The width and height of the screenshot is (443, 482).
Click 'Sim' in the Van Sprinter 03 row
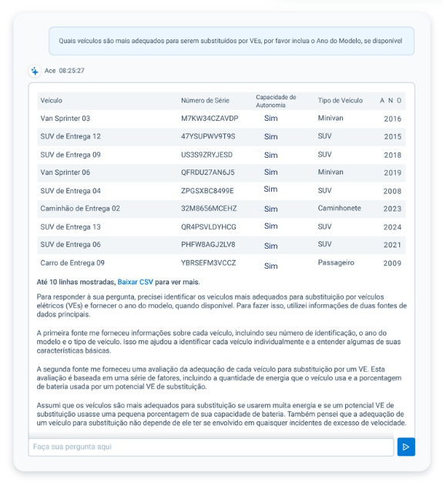(270, 119)
